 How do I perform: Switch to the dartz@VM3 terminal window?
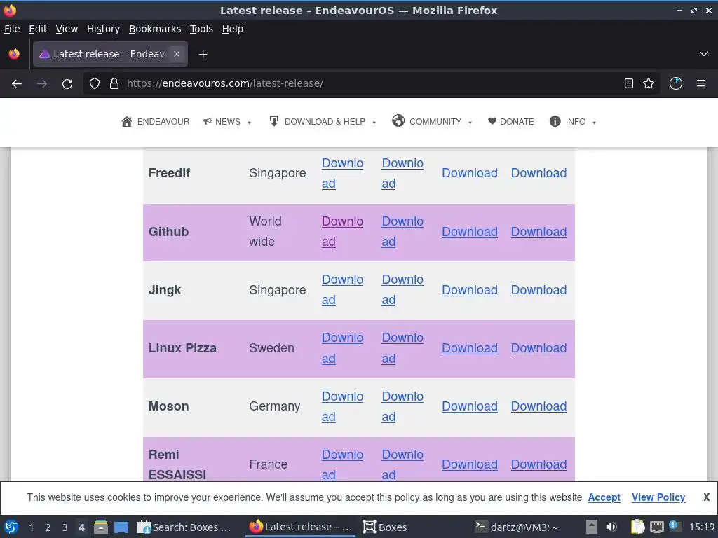point(516,527)
